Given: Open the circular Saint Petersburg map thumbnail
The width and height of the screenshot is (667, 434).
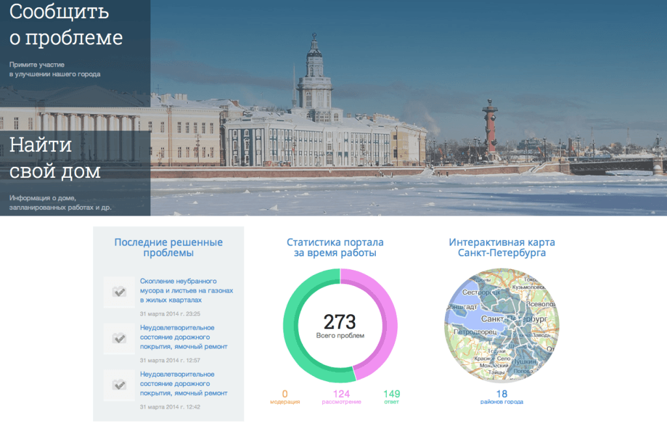Looking at the screenshot, I should click(x=502, y=325).
